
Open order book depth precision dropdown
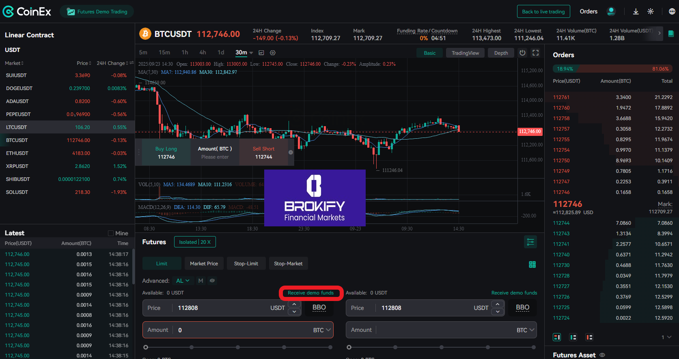(x=666, y=337)
